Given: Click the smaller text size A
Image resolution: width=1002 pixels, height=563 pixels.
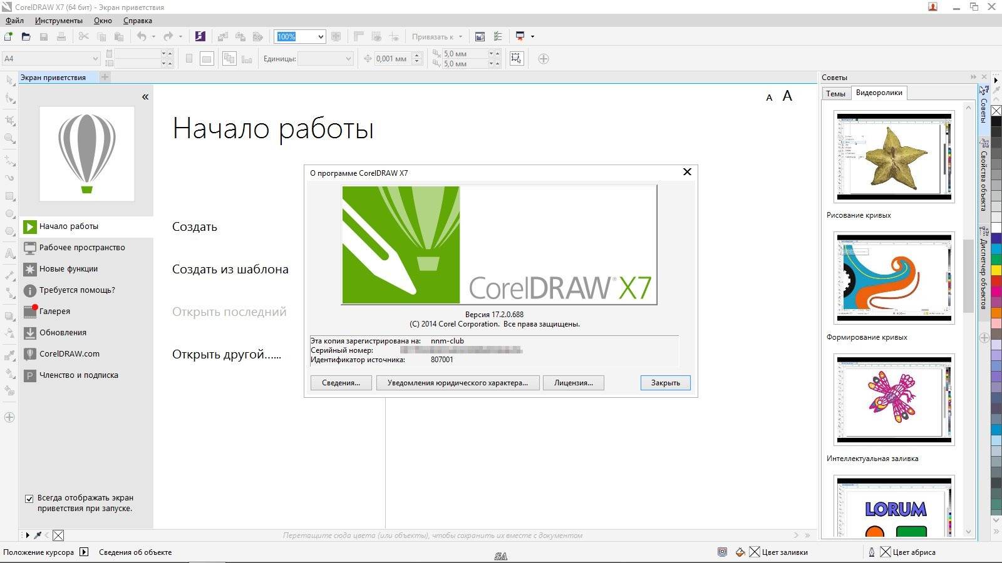Looking at the screenshot, I should 769,98.
